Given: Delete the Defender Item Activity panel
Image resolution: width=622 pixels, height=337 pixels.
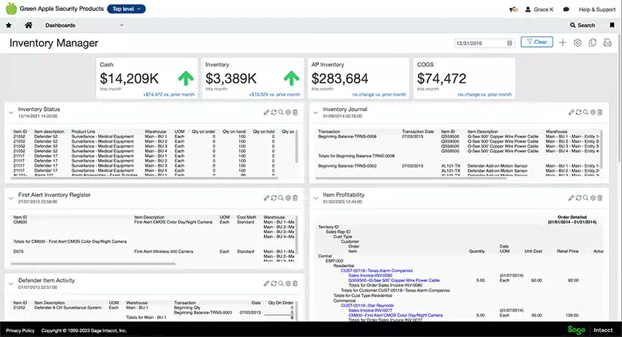Looking at the screenshot, I should 295,284.
